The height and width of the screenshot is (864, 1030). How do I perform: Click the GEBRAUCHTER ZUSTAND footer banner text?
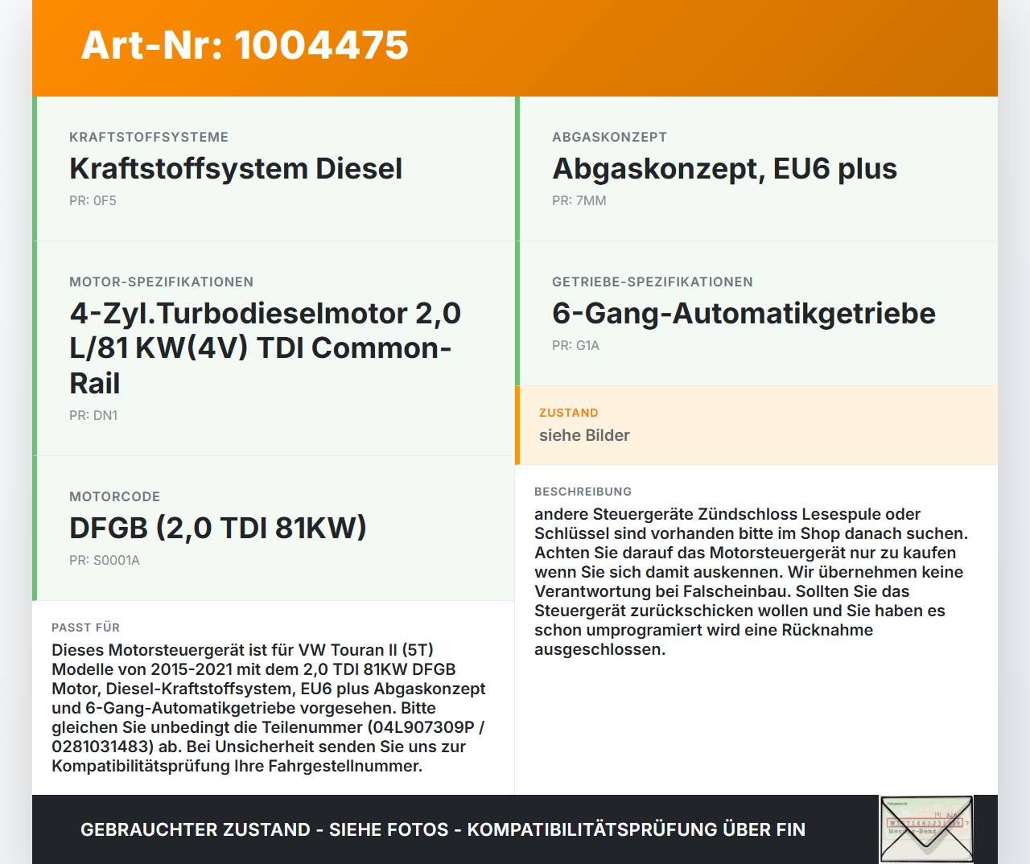point(443,829)
